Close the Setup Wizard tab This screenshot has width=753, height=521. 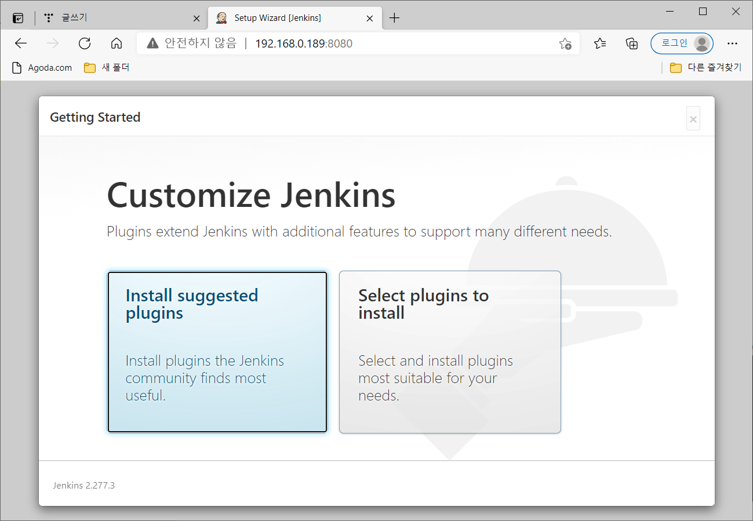point(369,19)
